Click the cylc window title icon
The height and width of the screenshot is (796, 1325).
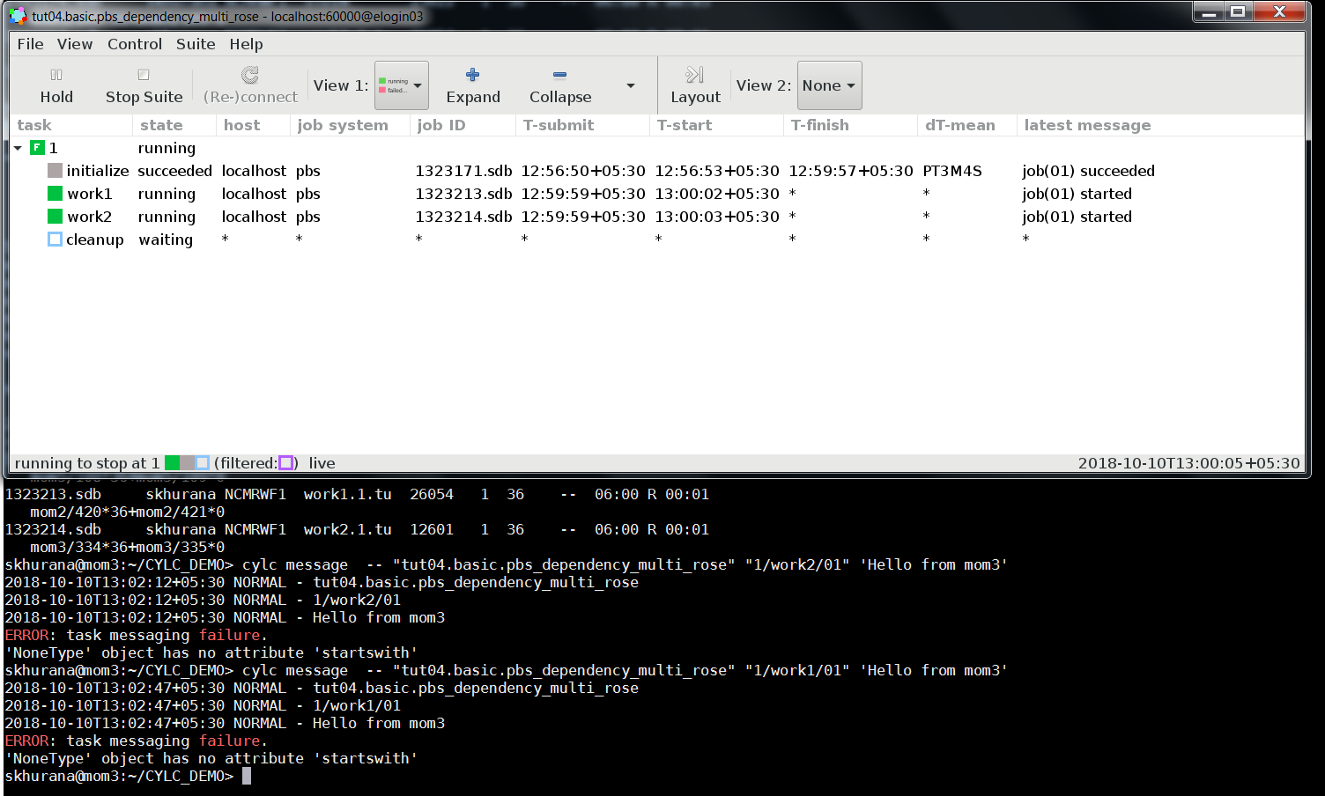(x=19, y=16)
